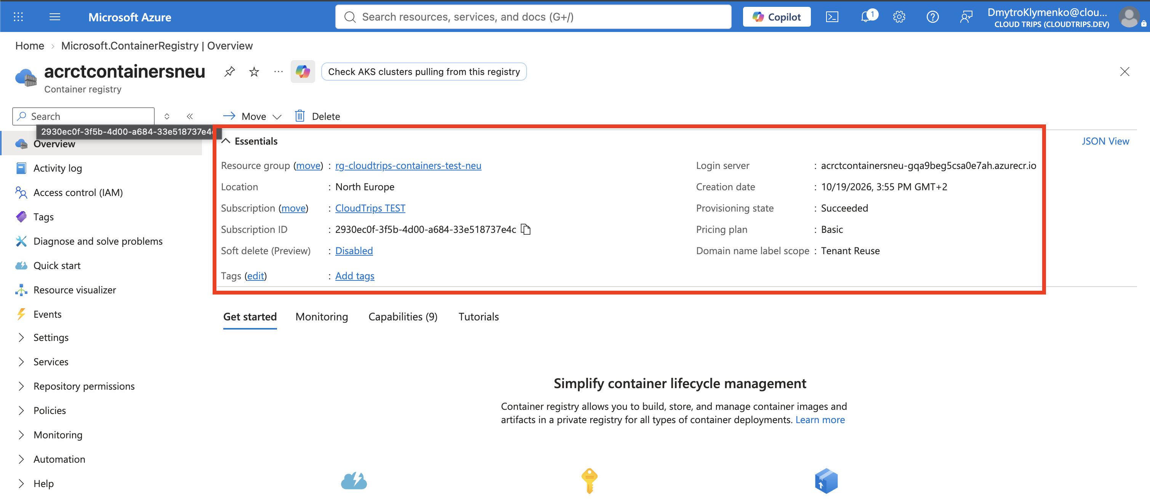Open portal settings gear

(x=899, y=17)
